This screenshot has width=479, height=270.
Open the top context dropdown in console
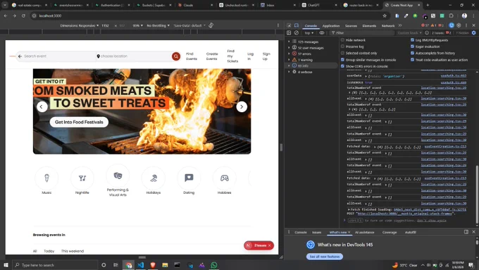pyautogui.click(x=309, y=32)
